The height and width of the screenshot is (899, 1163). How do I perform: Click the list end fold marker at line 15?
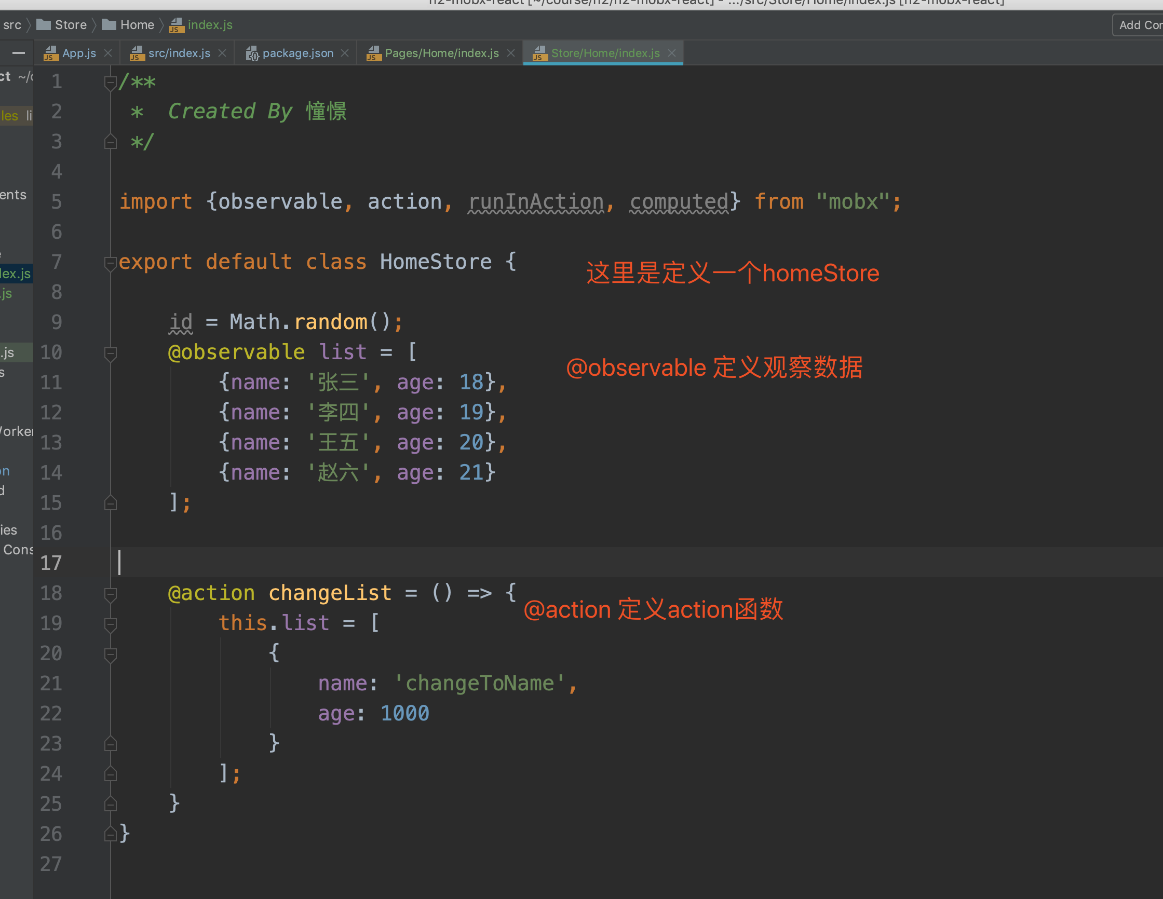coord(110,503)
